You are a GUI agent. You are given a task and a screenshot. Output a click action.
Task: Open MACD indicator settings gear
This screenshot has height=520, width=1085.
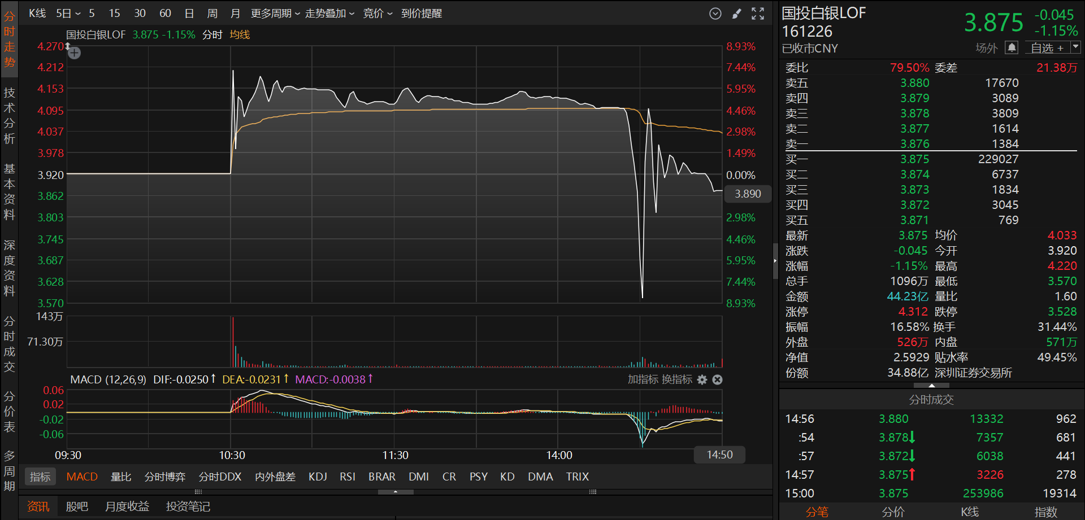coord(702,379)
